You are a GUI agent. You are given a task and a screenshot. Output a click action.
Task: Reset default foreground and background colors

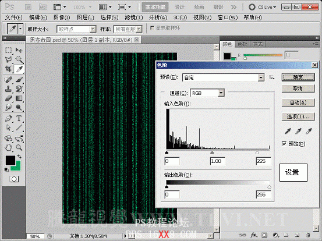(6, 169)
